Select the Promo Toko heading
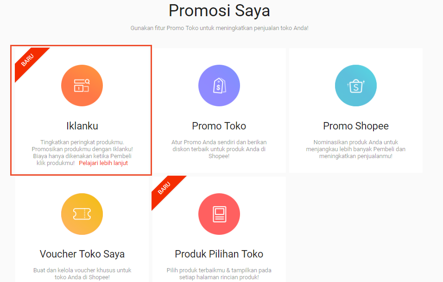This screenshot has height=282, width=443. click(219, 126)
